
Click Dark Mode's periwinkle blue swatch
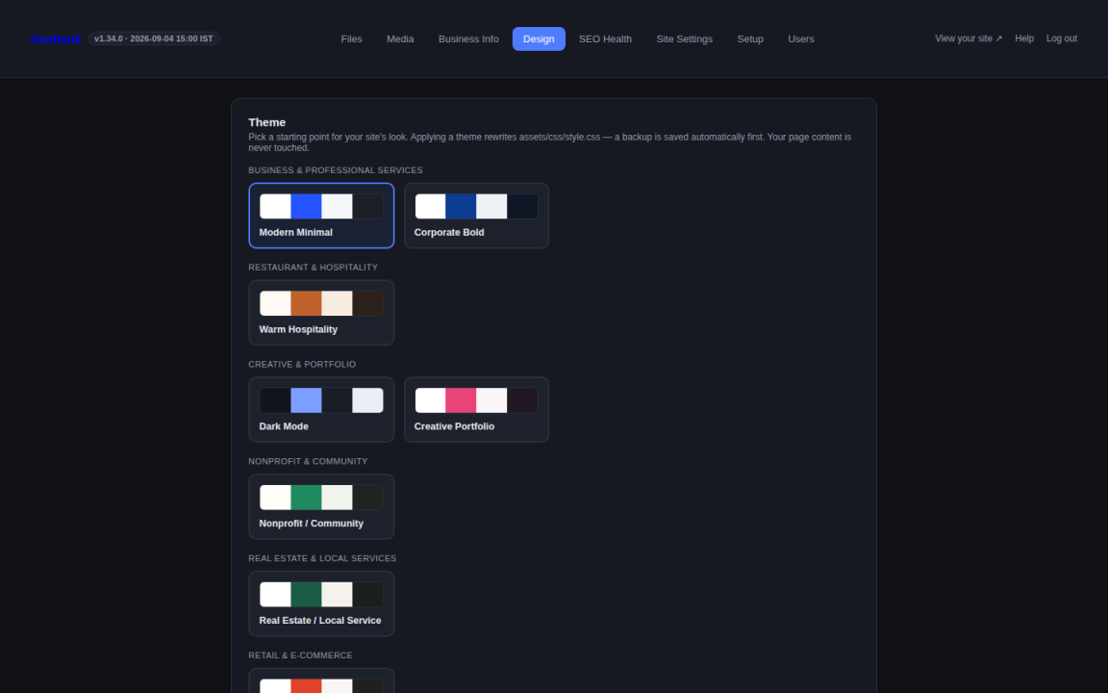click(306, 400)
